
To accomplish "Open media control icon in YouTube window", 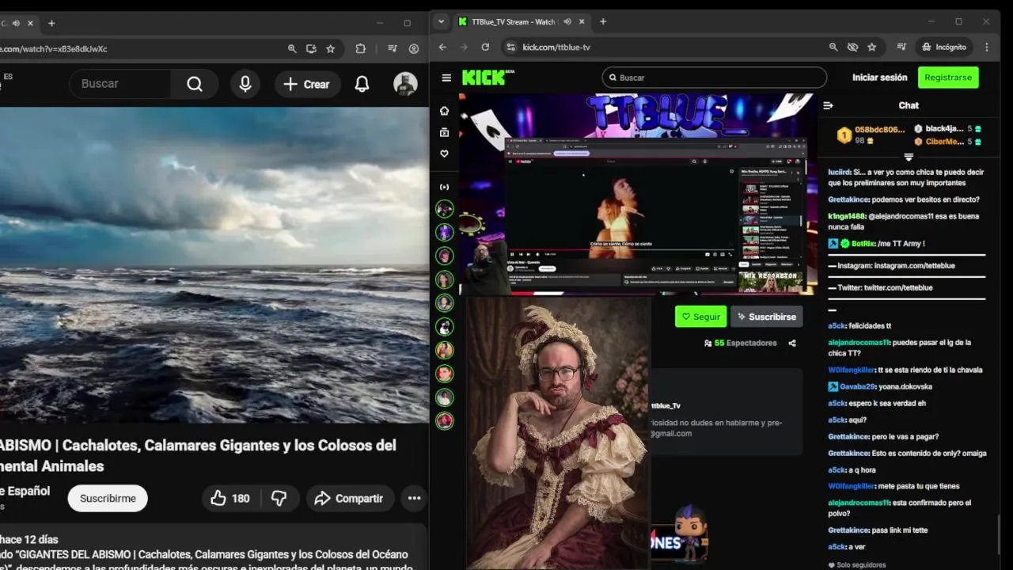I will (393, 48).
